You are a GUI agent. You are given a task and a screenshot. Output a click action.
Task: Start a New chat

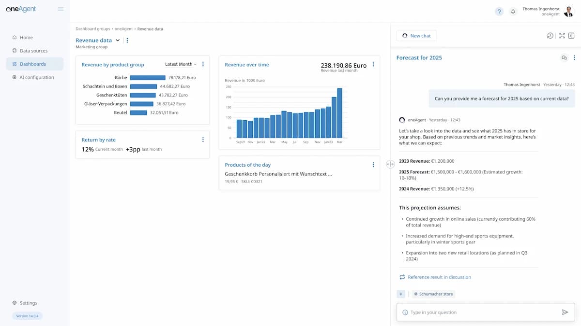(x=416, y=36)
